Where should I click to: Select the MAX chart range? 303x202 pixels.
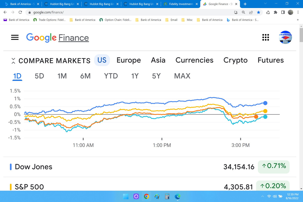coord(182,76)
